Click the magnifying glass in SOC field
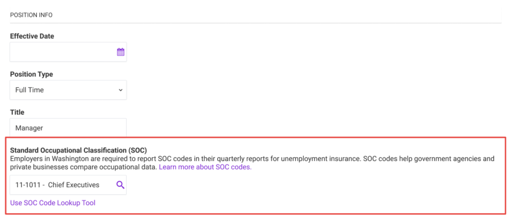Screen dimensions: 509x217 click(x=120, y=185)
